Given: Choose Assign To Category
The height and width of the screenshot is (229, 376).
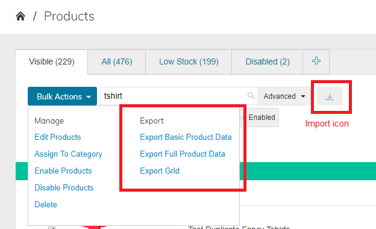Looking at the screenshot, I should tap(68, 154).
